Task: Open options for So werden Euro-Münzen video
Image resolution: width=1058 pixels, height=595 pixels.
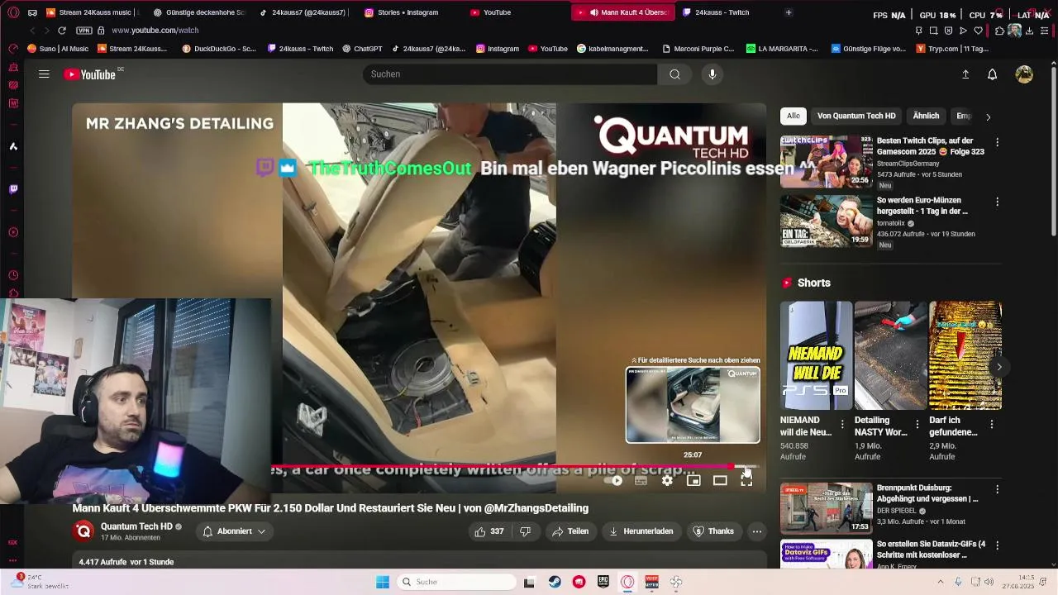Action: click(x=998, y=202)
